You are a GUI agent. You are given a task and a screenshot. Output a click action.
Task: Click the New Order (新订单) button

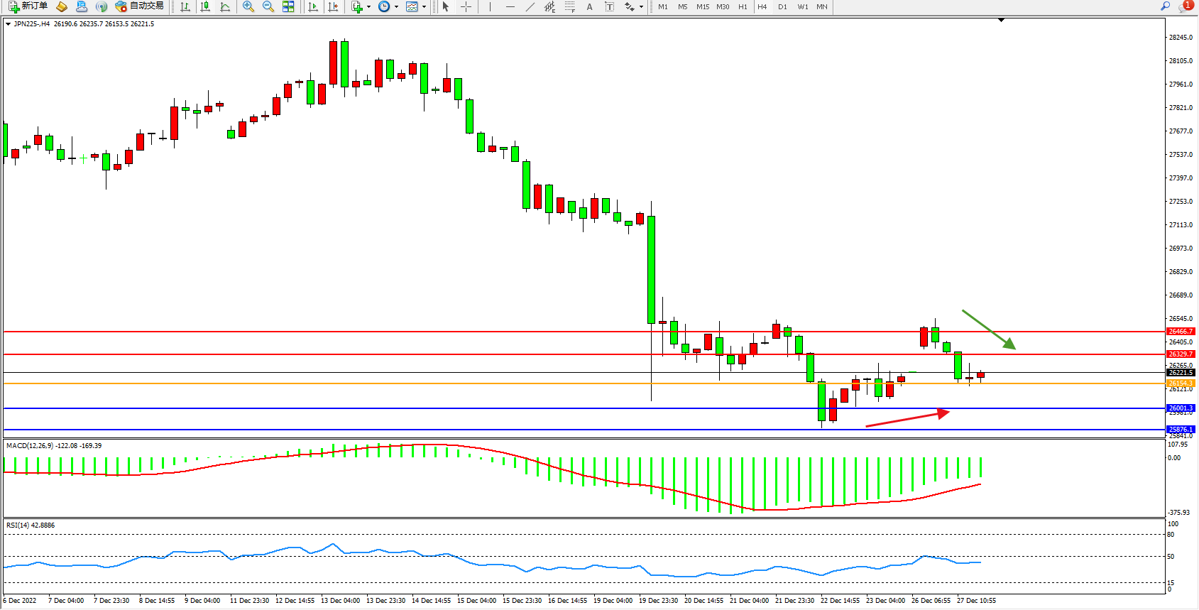pos(28,6)
